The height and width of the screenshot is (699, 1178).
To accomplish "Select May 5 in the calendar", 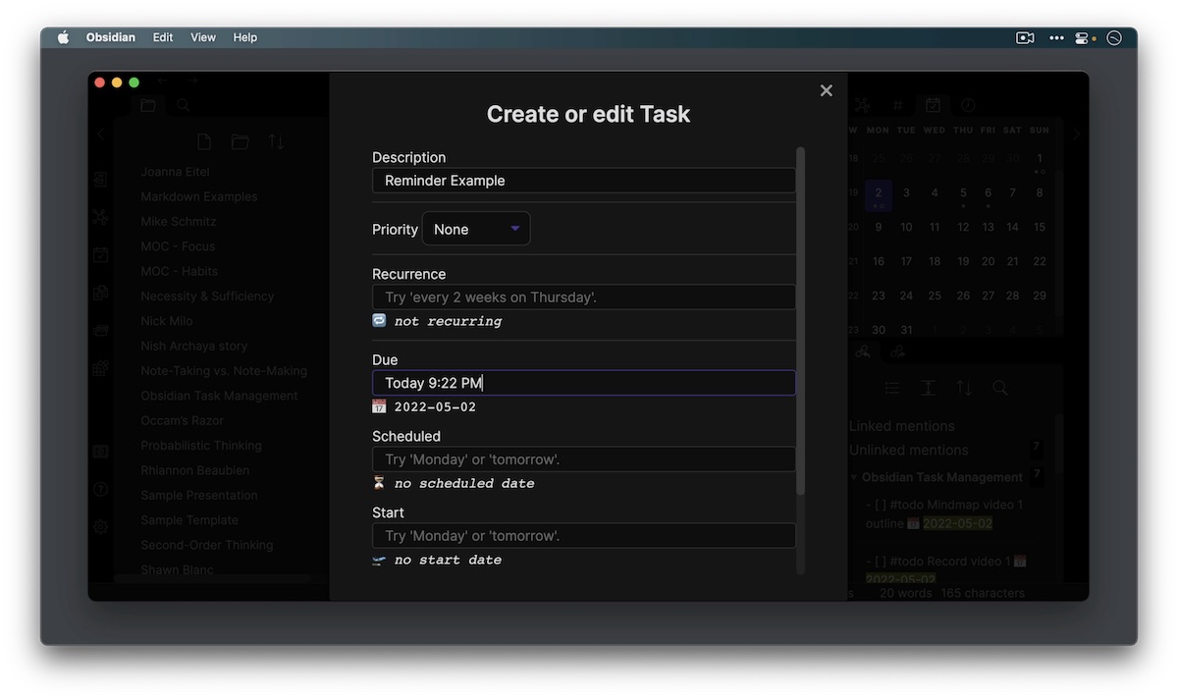I will [x=963, y=192].
